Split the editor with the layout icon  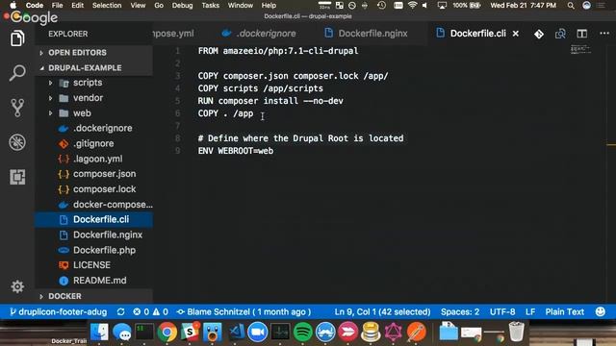(x=581, y=34)
